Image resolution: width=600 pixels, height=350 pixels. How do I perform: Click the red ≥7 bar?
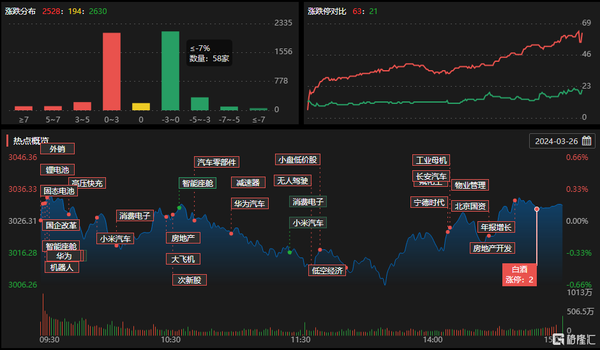point(24,108)
